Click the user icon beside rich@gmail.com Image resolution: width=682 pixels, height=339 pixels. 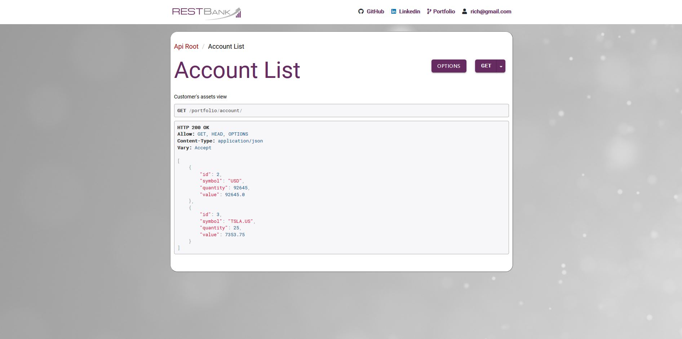point(464,11)
